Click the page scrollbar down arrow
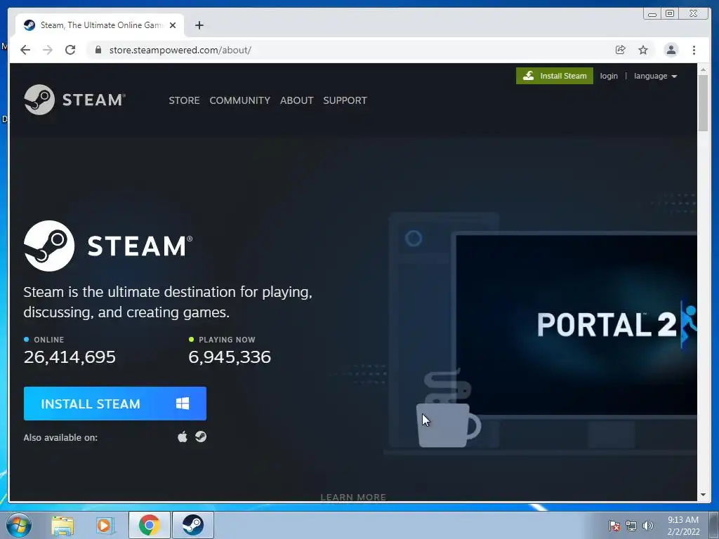The height and width of the screenshot is (539, 719). pyautogui.click(x=703, y=495)
